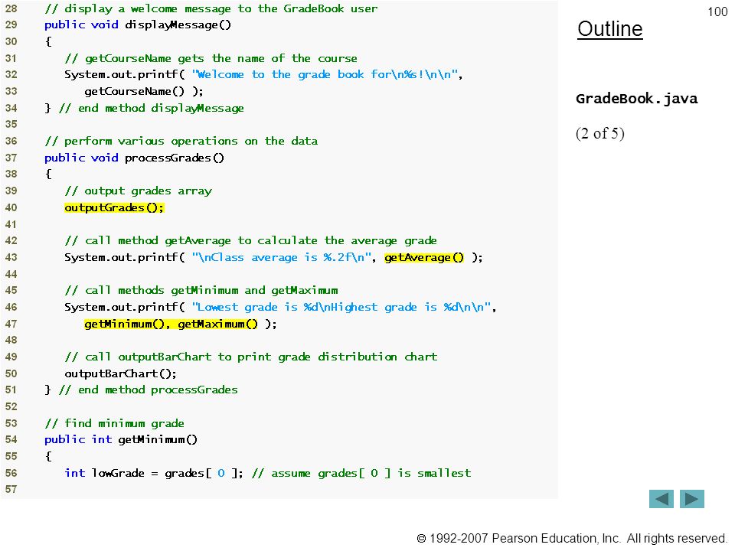Click line number 28
The image size is (735, 551).
pos(11,8)
